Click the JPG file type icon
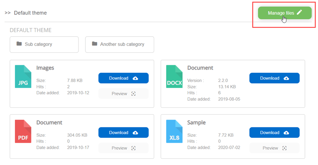The height and width of the screenshot is (165, 318). pyautogui.click(x=23, y=76)
